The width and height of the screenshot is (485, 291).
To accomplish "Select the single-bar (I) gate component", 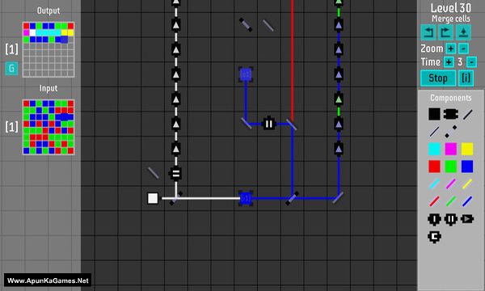I will (434, 219).
